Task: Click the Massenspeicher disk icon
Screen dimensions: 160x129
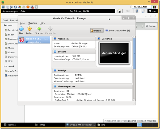Action: click(x=55, y=86)
